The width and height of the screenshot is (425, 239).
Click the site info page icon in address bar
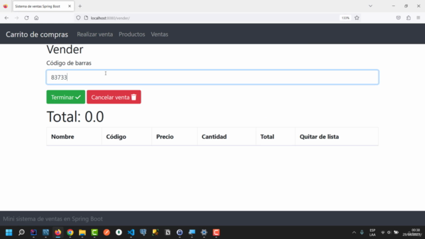[86, 18]
